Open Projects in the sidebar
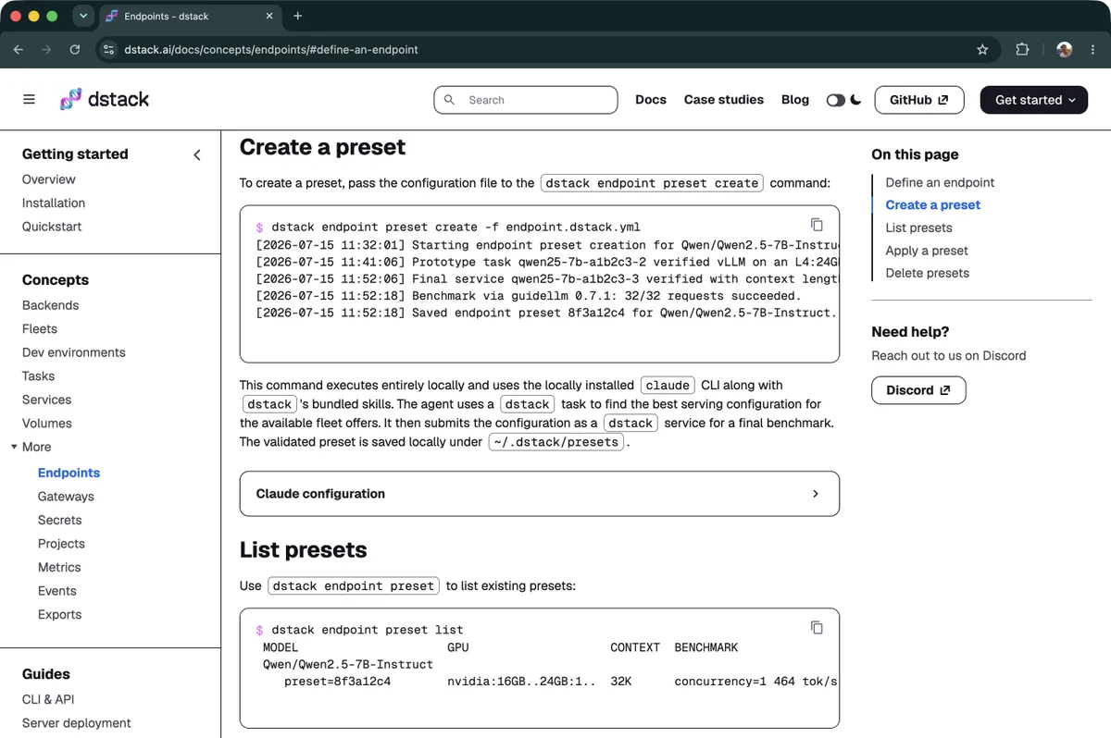The width and height of the screenshot is (1111, 738). point(62,544)
